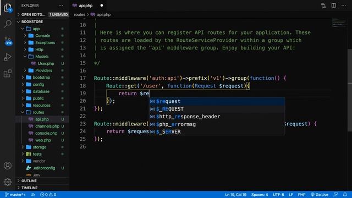The width and height of the screenshot is (352, 198).
Task: Expand the Outline panel
Action: (42, 181)
